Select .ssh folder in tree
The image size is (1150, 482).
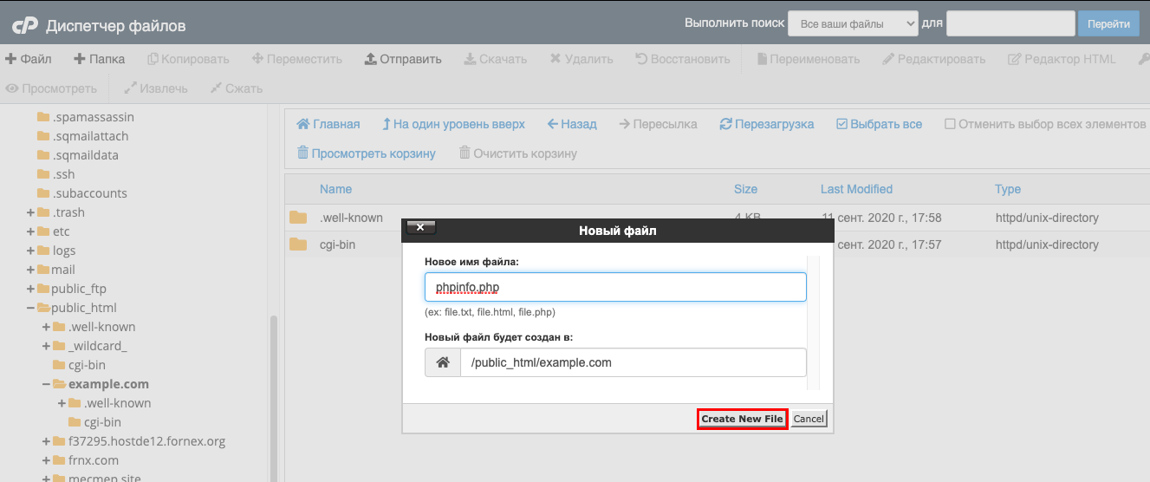(56, 174)
